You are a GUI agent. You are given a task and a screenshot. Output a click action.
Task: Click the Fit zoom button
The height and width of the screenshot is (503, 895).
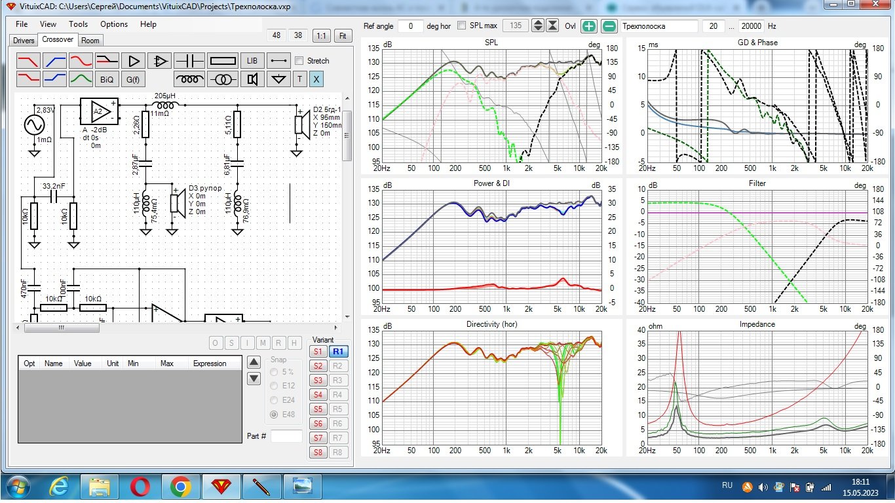(342, 36)
